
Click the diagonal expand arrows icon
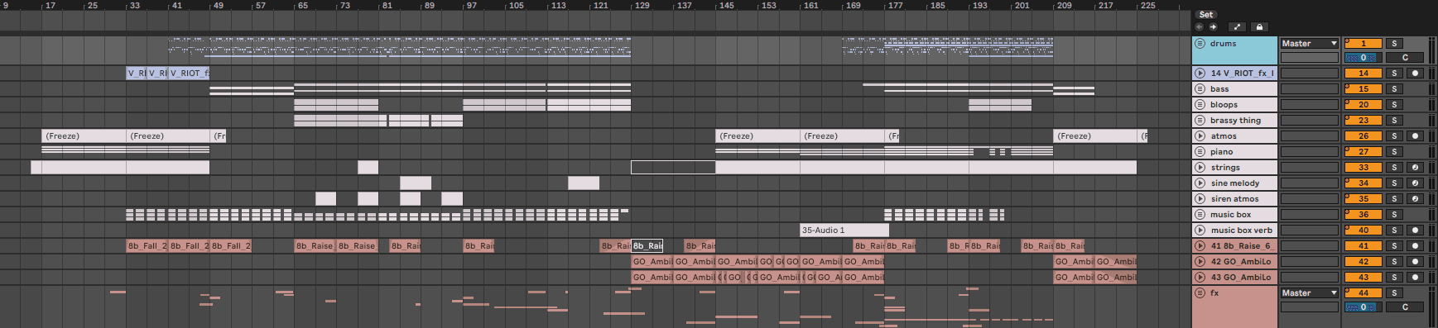pos(1237,26)
